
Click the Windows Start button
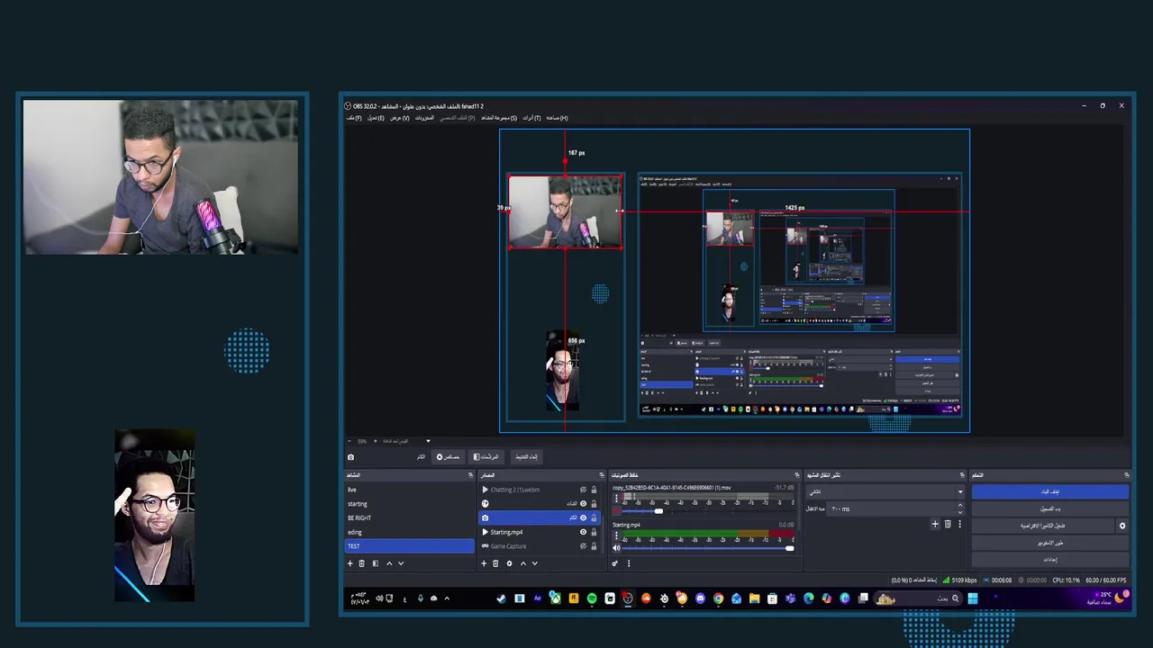[973, 598]
